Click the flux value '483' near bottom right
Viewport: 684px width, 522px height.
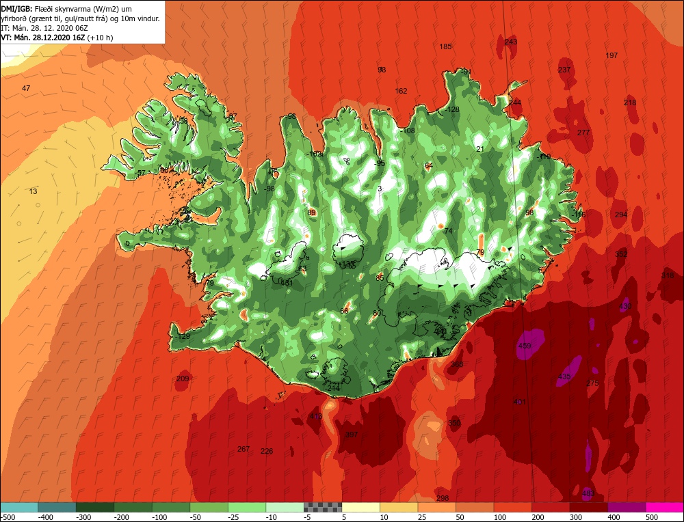(588, 494)
